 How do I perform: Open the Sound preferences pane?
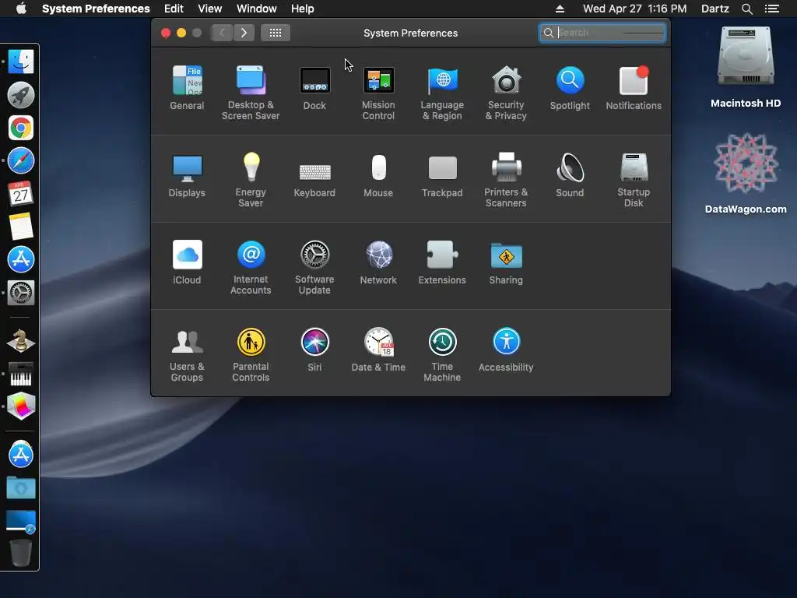570,175
